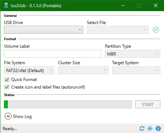Expand the Partition Type MBR dropdown
This screenshot has height=133, width=164.
tap(133, 54)
